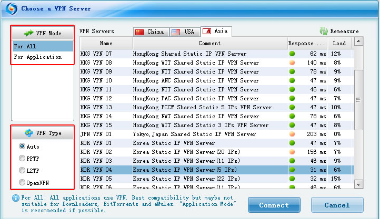Select the HKG VPN 11 server row

pos(217,89)
